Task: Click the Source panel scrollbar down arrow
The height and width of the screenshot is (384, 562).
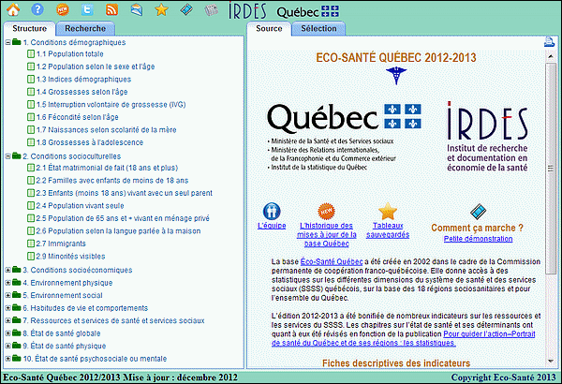Action: click(550, 361)
